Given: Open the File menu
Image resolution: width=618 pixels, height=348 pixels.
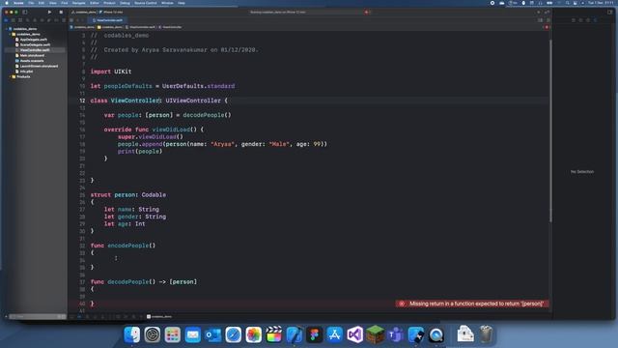Looking at the screenshot, I should pos(31,3).
